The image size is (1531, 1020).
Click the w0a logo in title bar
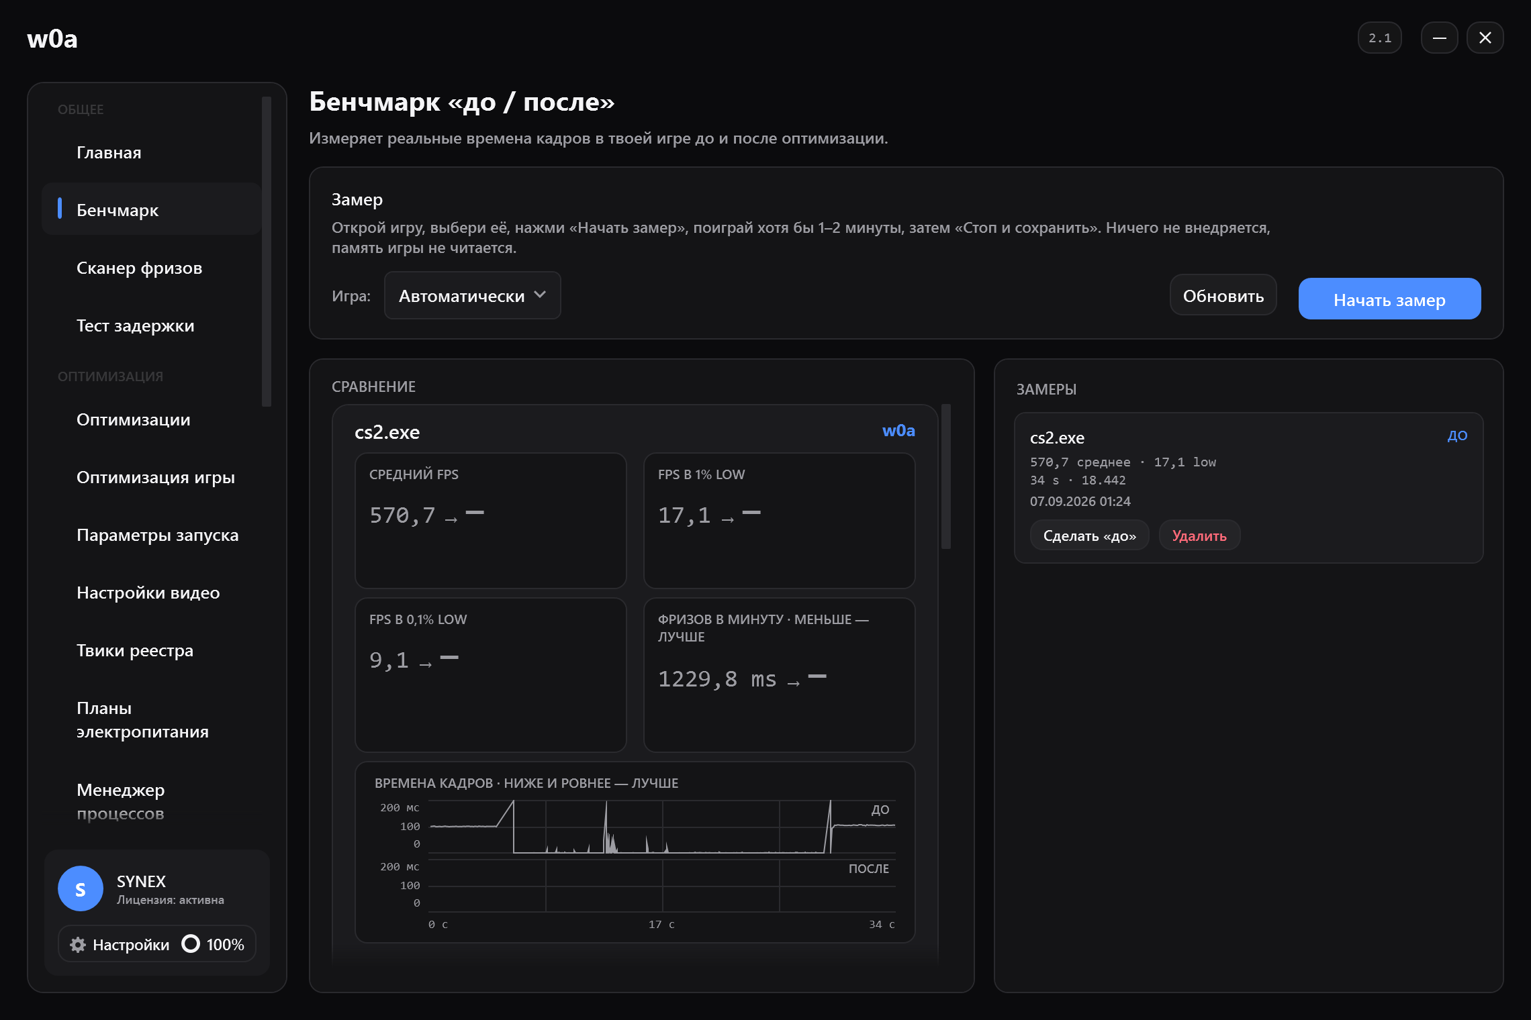coord(52,39)
